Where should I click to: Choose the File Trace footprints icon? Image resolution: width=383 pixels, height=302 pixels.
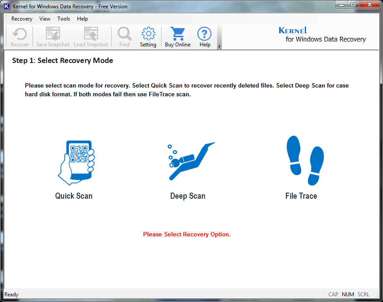305,161
